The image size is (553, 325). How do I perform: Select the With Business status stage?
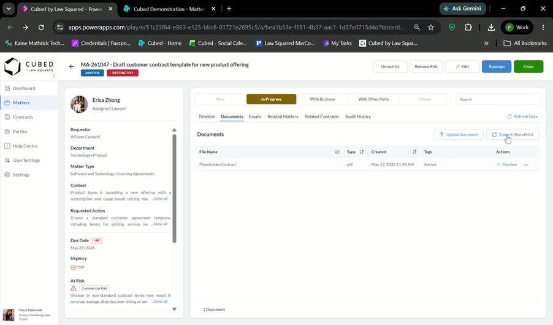(322, 99)
